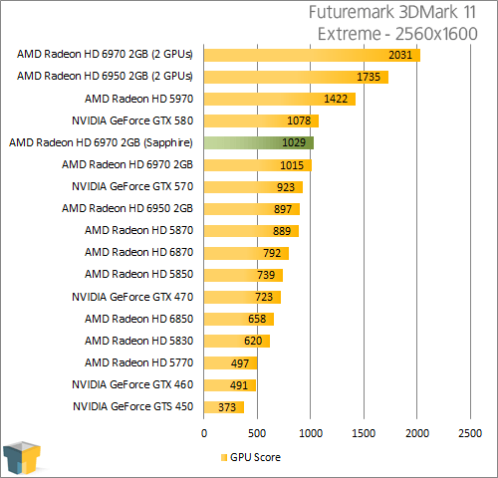Select the AMD Radeon HD 6850 label
Viewport: 498px width, 478px height.
(138, 319)
